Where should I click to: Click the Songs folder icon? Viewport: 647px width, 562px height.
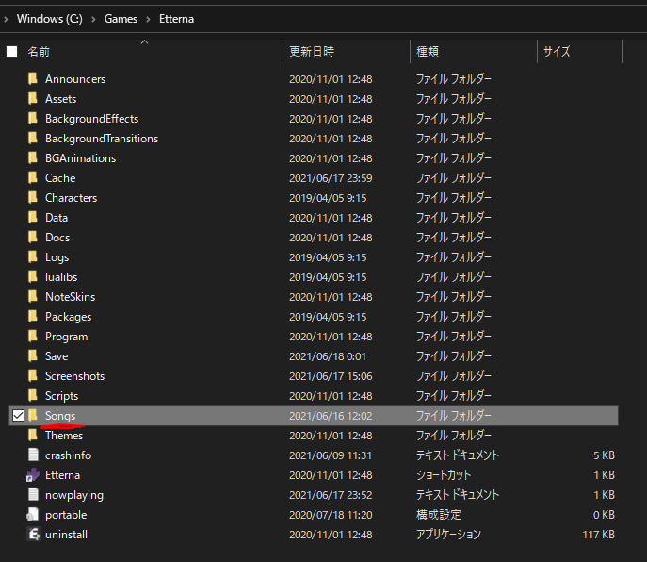coord(33,415)
